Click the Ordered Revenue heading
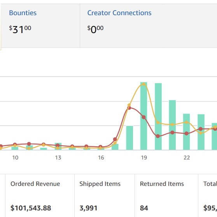 pos(35,184)
